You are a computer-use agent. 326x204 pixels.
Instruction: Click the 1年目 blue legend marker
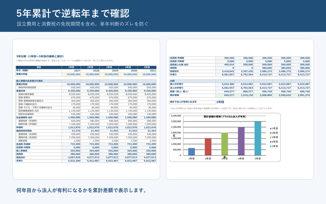click(270, 128)
